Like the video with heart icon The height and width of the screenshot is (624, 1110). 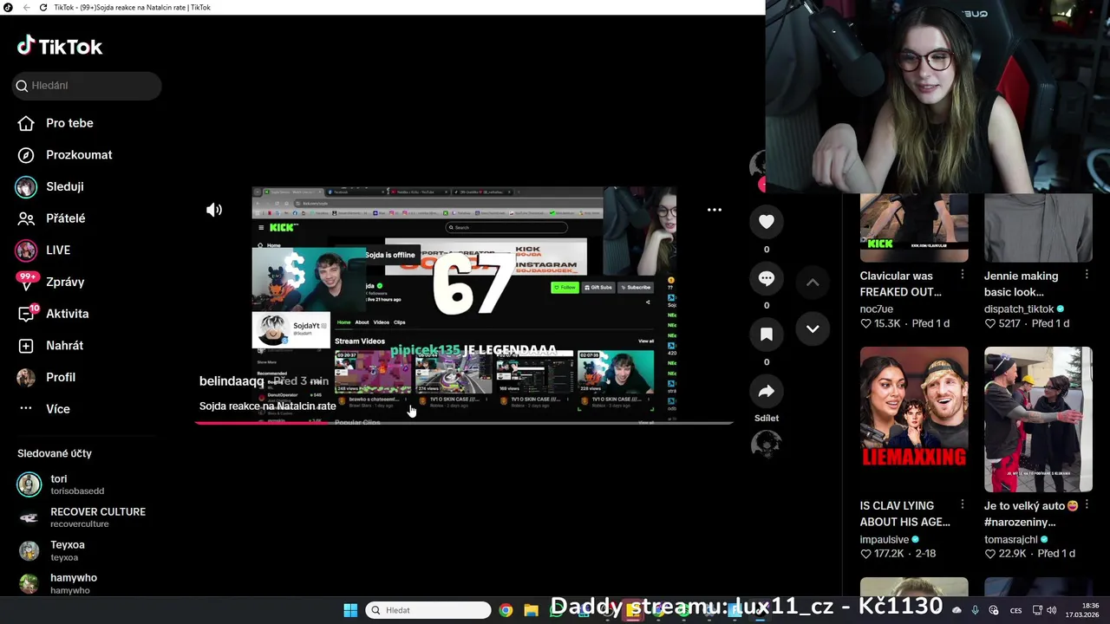click(767, 222)
